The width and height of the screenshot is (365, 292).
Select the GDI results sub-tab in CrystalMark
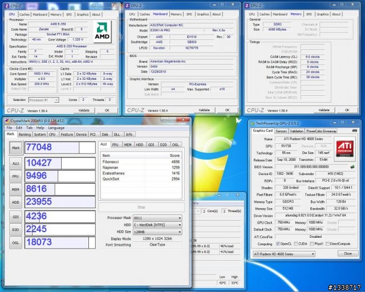click(x=151, y=145)
